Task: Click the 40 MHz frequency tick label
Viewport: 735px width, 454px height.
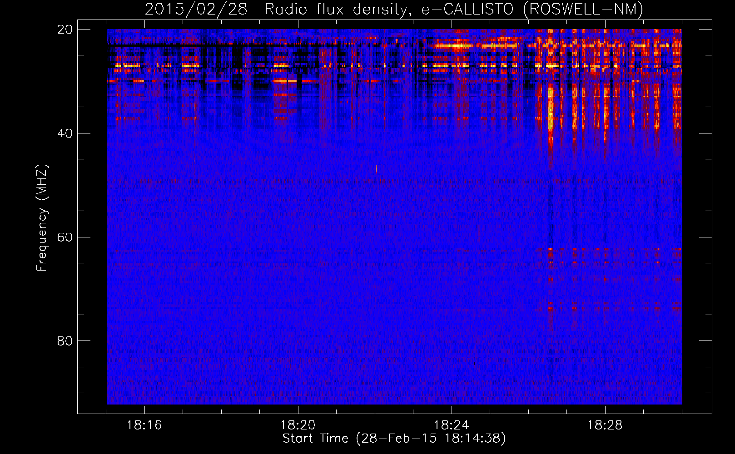Action: (65, 133)
